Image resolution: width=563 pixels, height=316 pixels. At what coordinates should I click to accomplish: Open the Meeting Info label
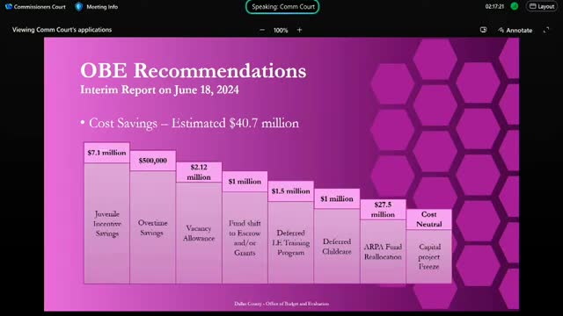point(102,7)
